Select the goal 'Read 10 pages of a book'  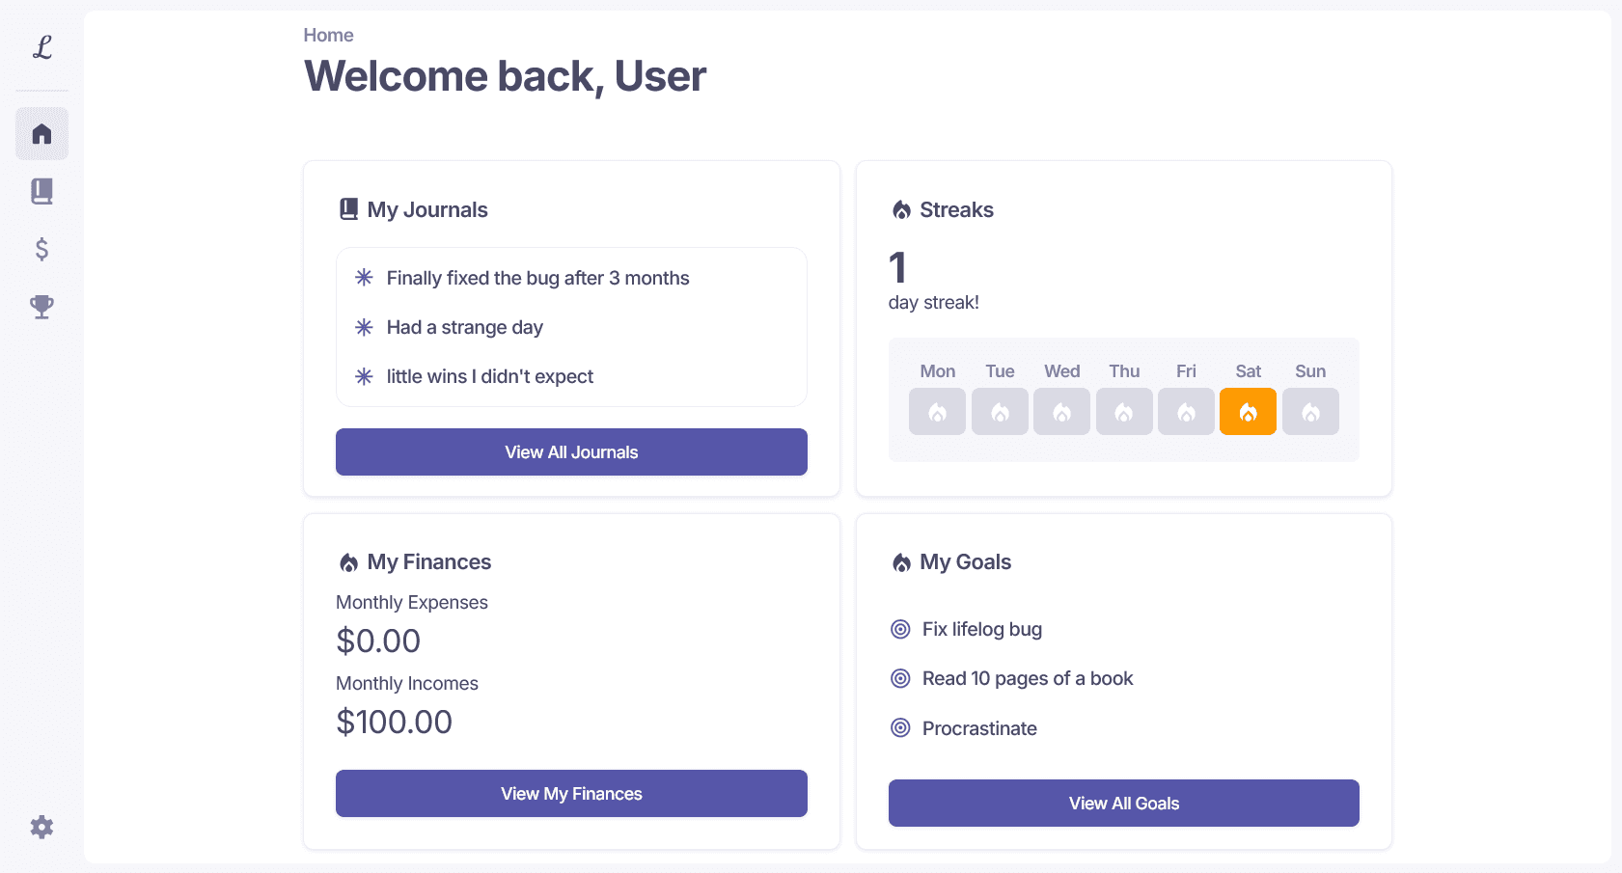[1028, 678]
